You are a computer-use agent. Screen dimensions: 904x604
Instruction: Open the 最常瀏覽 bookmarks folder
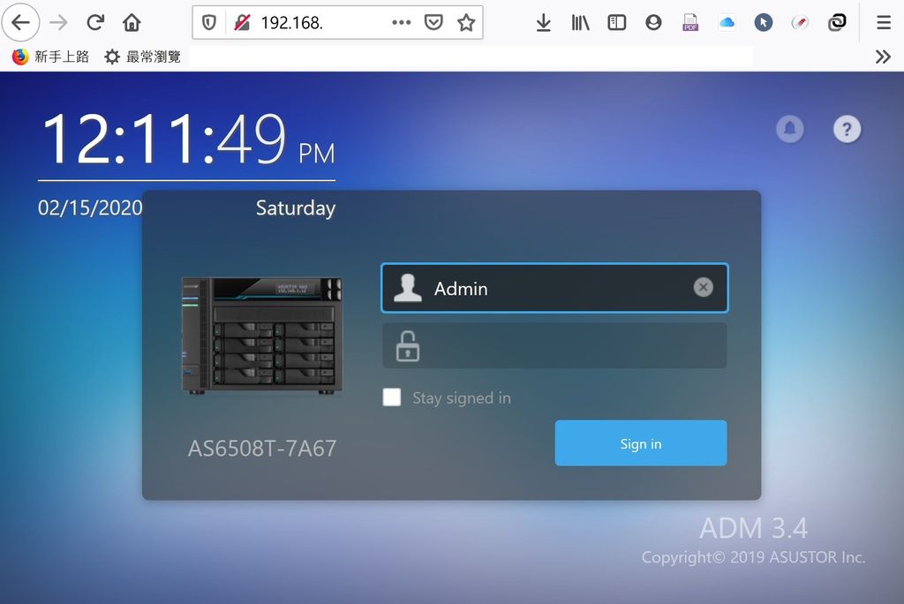143,57
